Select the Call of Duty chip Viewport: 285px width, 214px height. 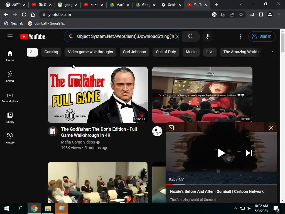point(166,52)
